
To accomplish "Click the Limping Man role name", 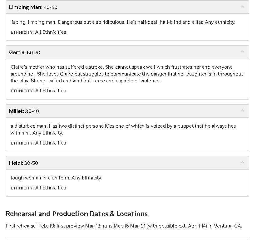I will [26, 7].
